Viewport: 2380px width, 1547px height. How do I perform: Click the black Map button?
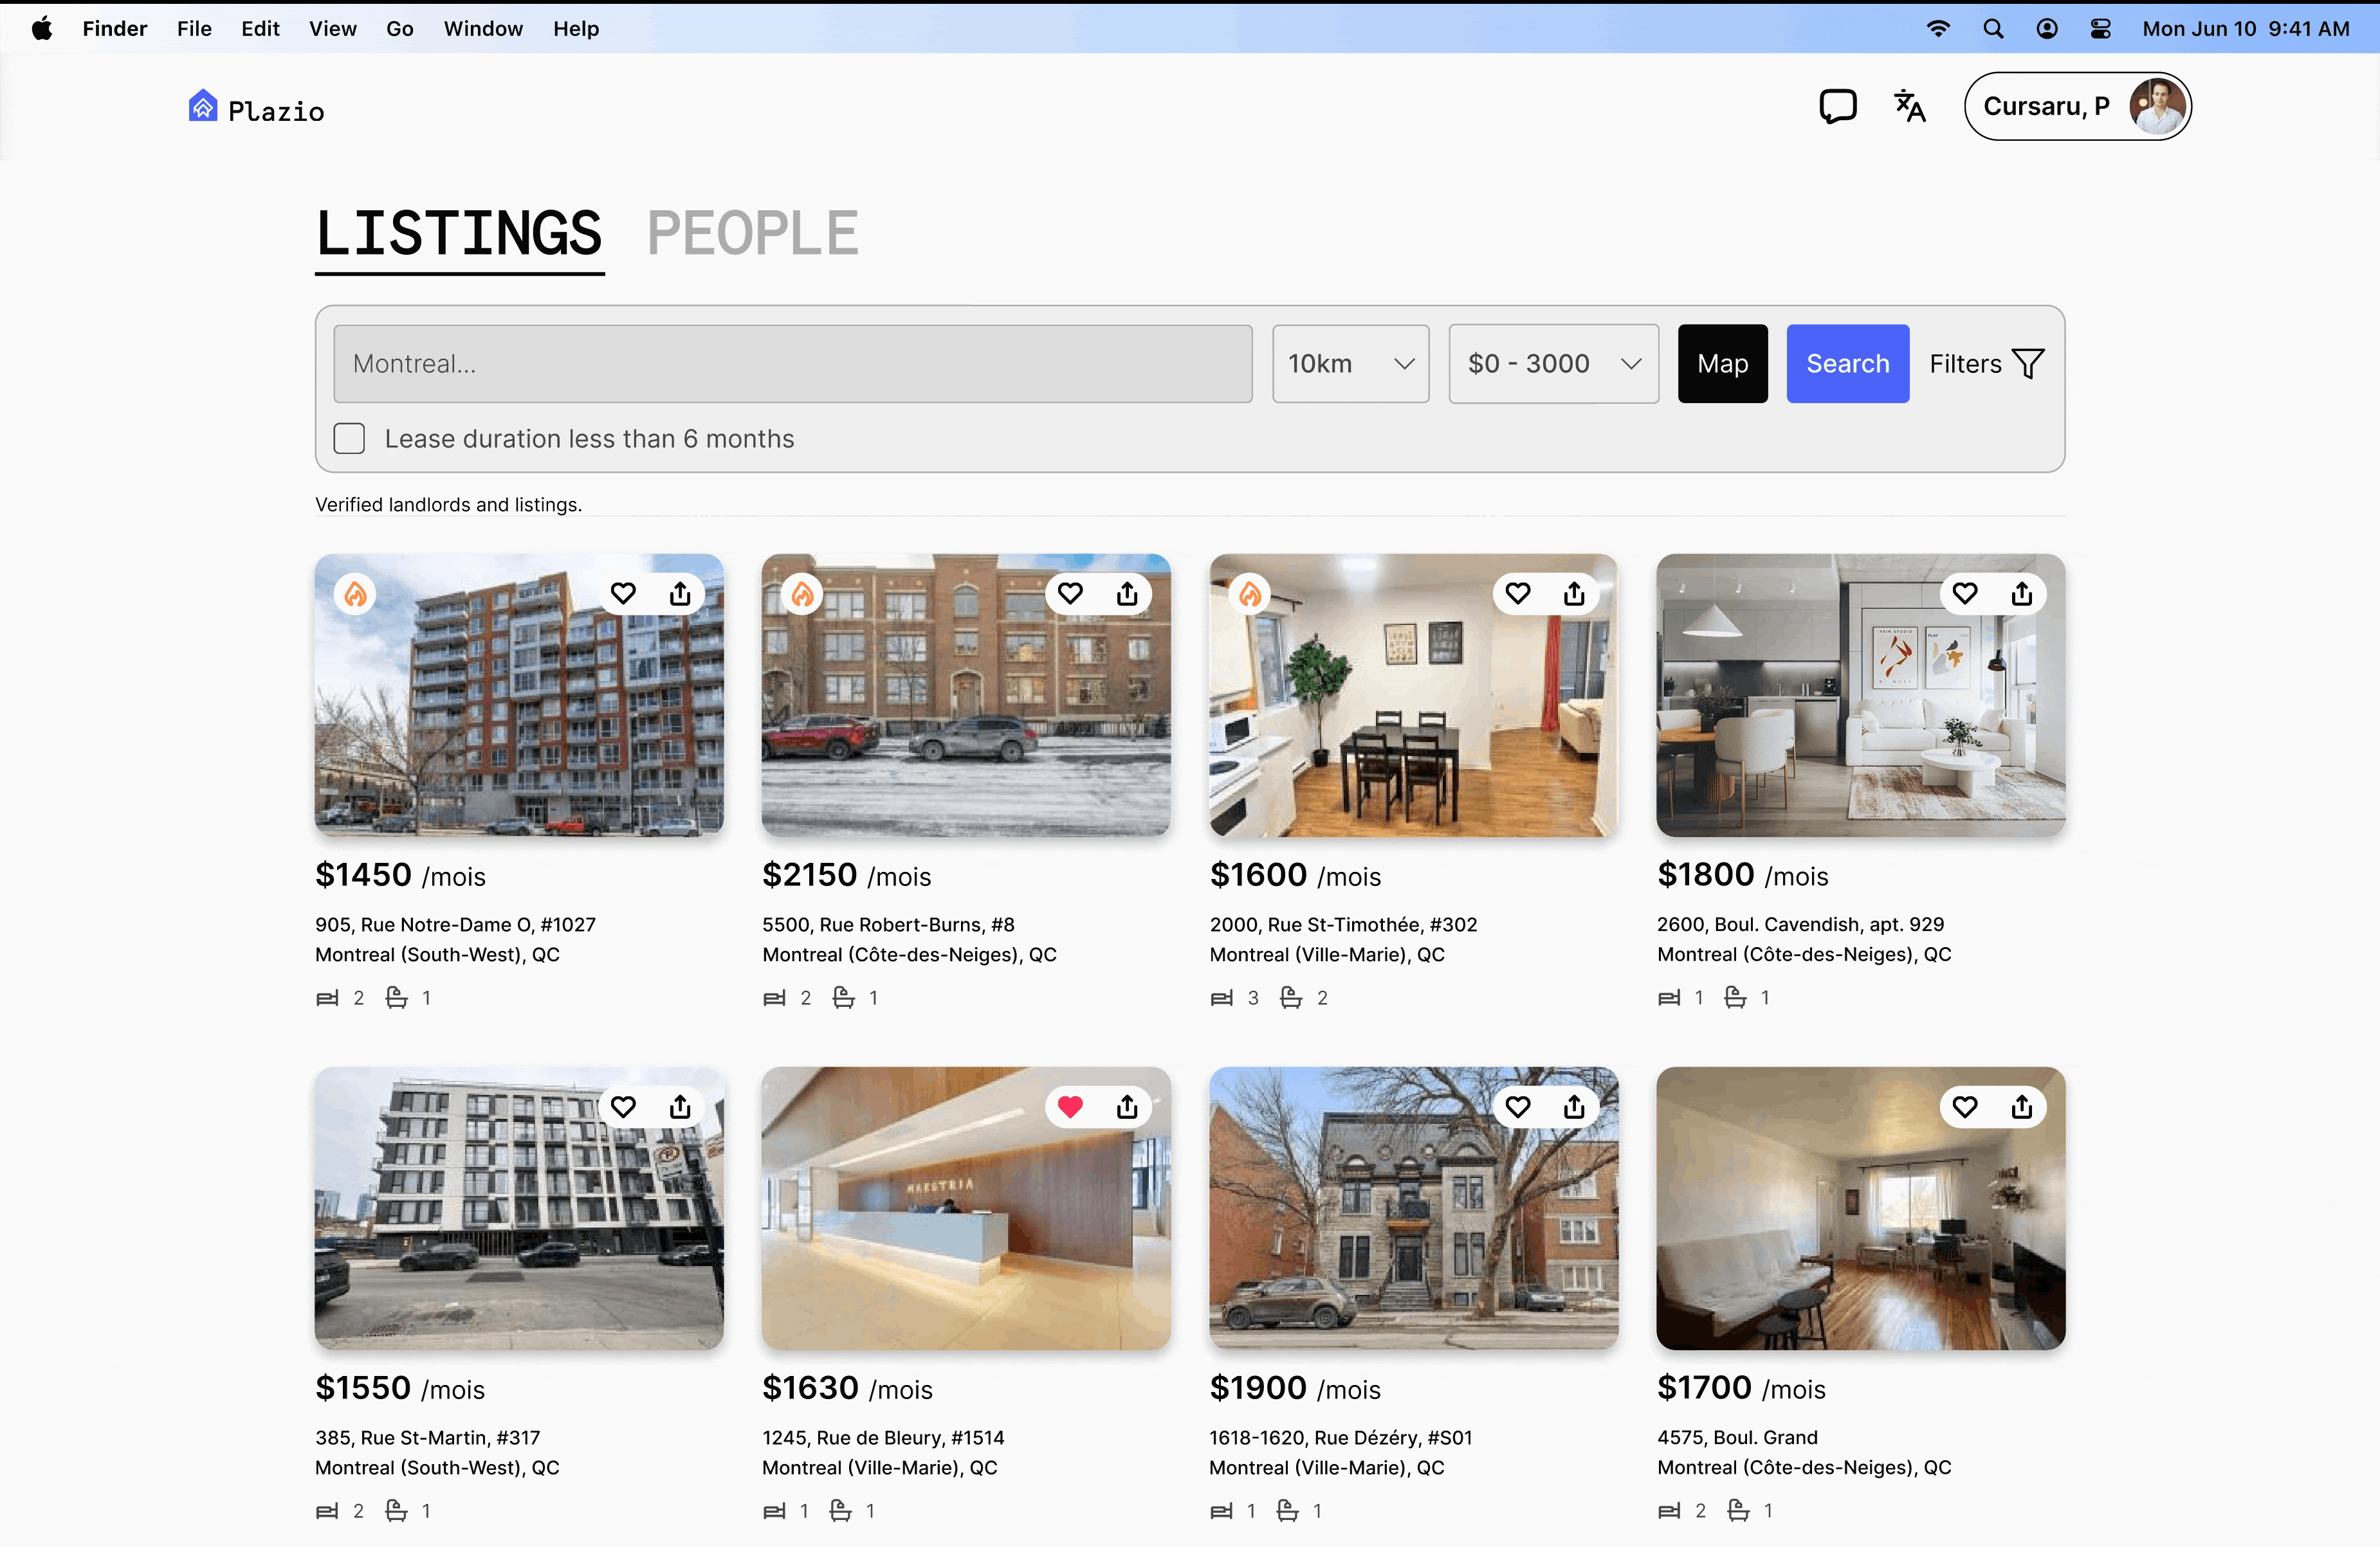[x=1722, y=364]
